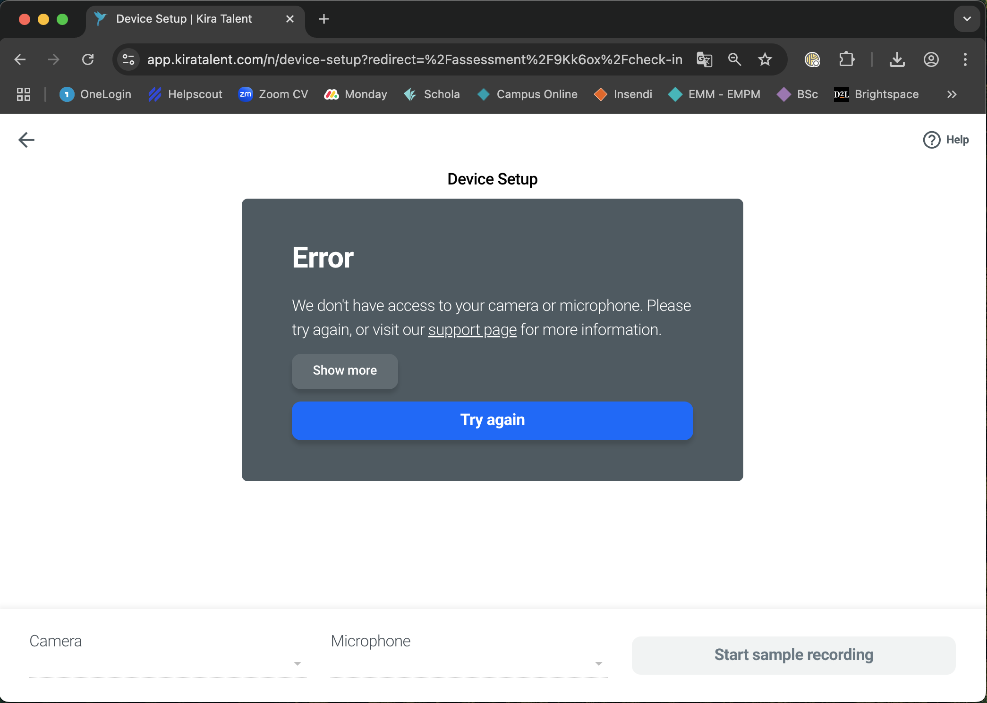Open the extensions puzzle icon
The width and height of the screenshot is (987, 703).
[846, 59]
